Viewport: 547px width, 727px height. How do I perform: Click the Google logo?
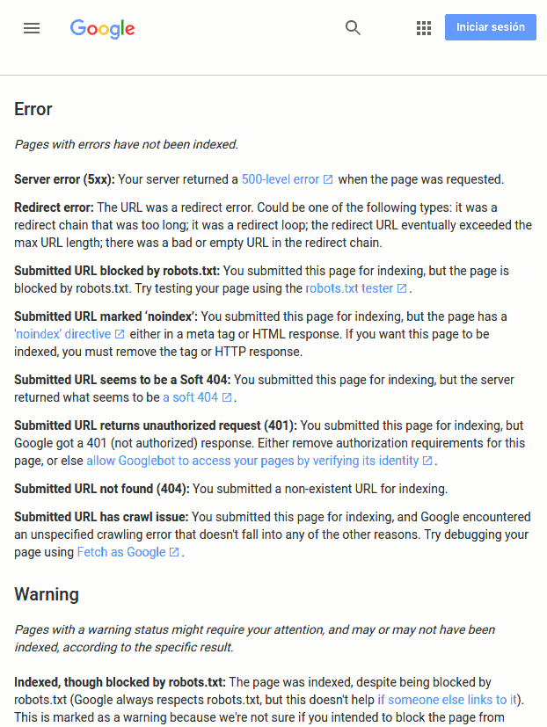(103, 29)
